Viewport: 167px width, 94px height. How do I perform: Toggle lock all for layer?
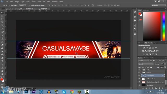tap(151, 67)
